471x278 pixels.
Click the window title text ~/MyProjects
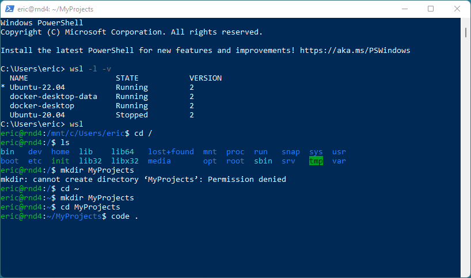pos(73,9)
